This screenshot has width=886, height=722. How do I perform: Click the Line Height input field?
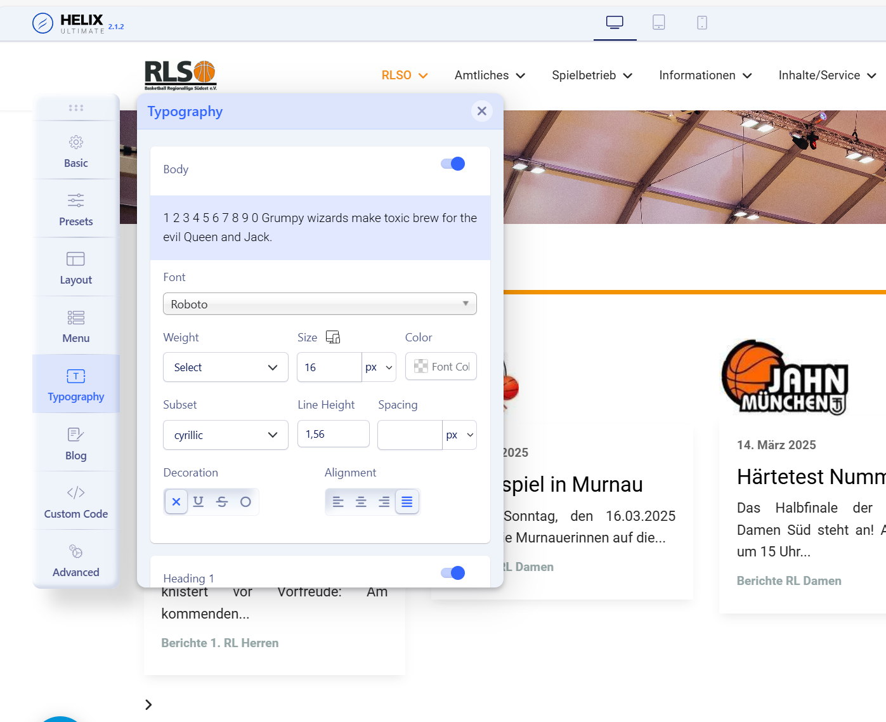333,434
